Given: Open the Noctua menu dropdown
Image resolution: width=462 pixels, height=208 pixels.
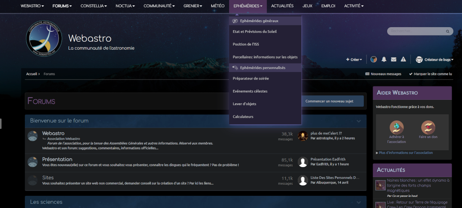Looking at the screenshot, I should coord(125,6).
